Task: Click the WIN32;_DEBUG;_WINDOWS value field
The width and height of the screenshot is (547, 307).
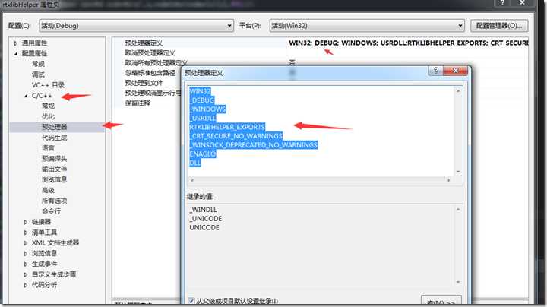Action: (x=408, y=43)
